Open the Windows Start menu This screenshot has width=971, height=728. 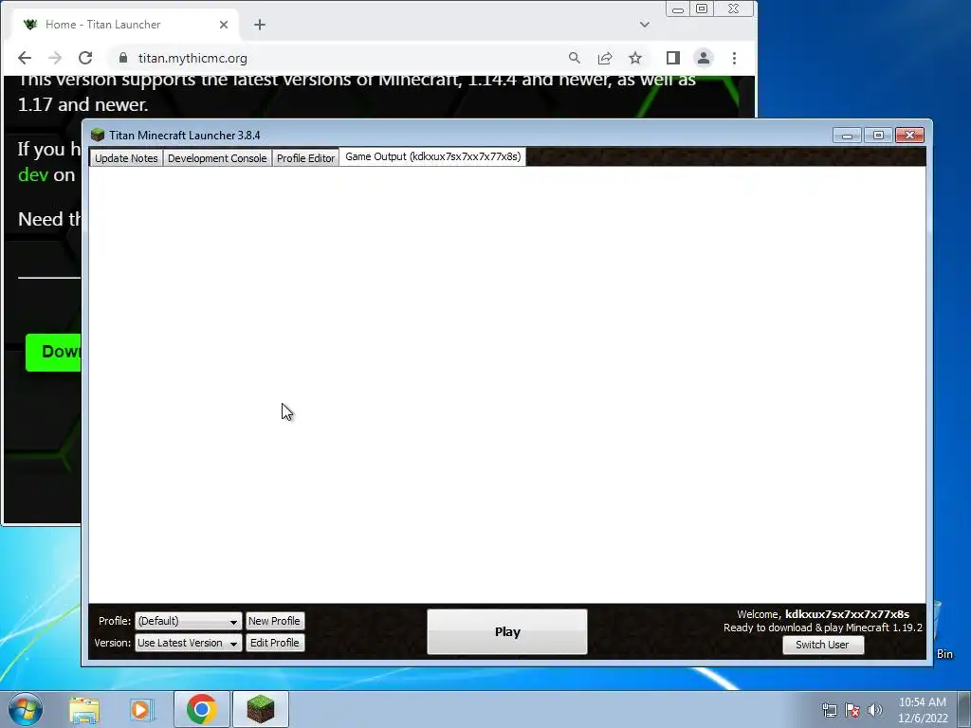point(25,709)
